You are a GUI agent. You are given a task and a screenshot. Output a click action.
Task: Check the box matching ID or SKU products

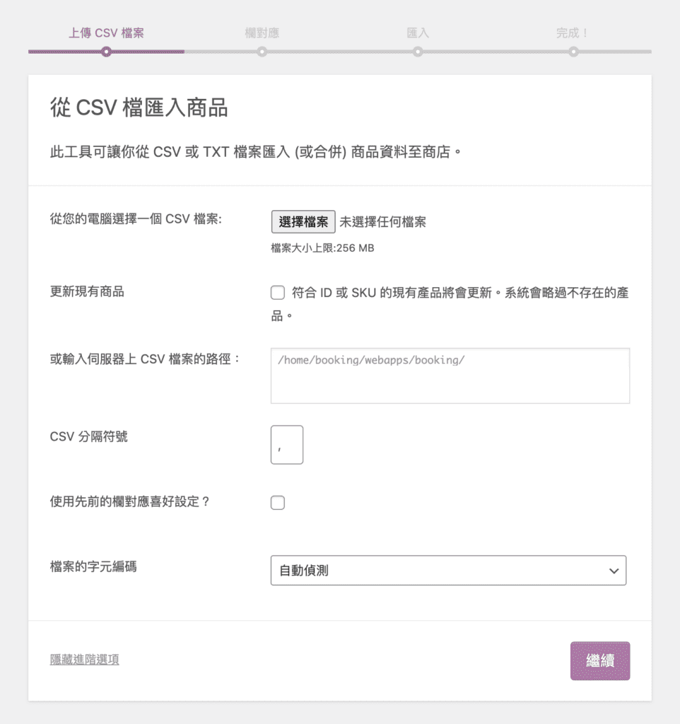277,292
